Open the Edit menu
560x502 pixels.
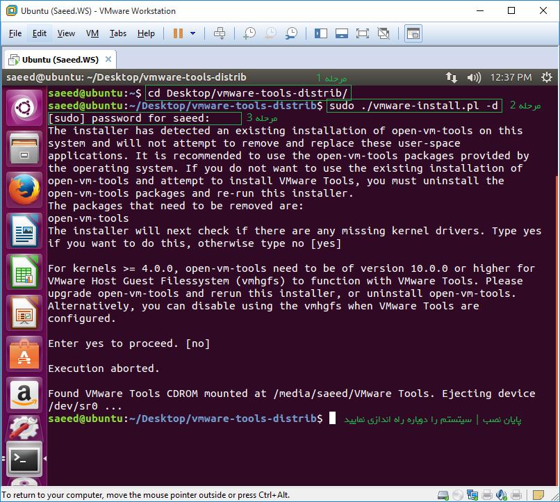pyautogui.click(x=40, y=33)
